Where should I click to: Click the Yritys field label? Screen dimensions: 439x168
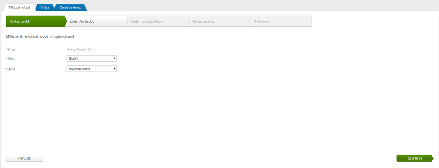(12, 50)
